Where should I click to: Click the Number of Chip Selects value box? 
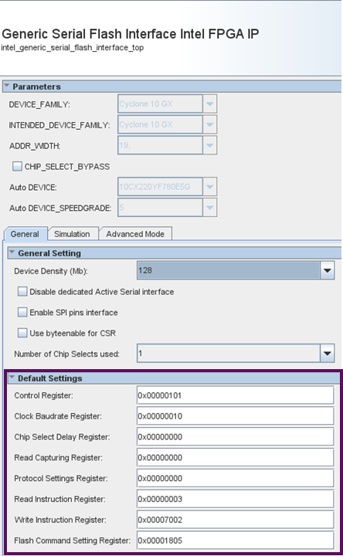point(229,353)
